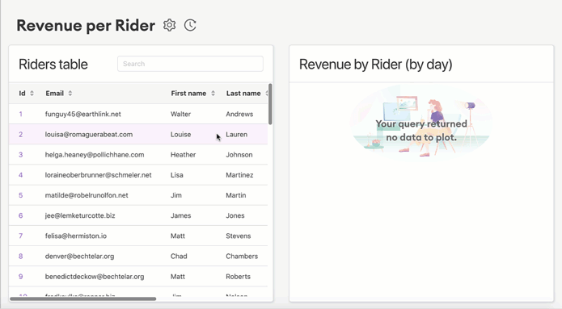Open rider Id 2 link

point(21,135)
